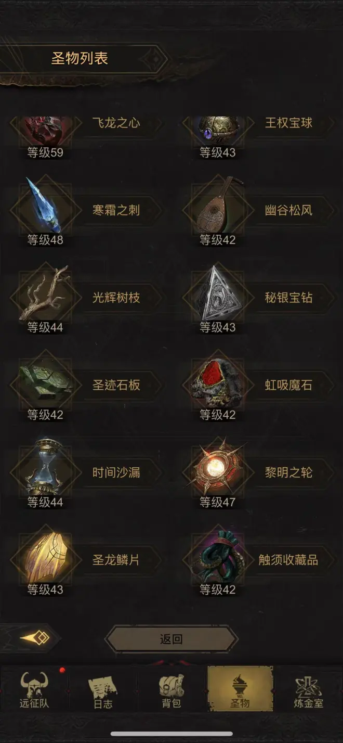Open the 光辉树枝 branch relic icon
343x743 pixels.
46,294
